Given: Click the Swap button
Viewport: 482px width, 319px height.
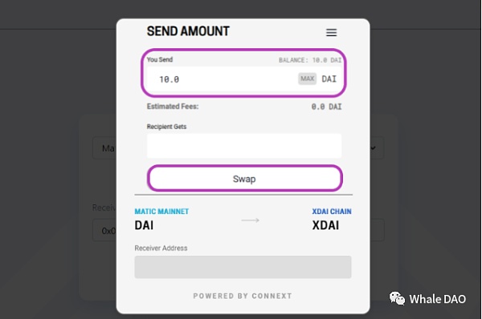Looking at the screenshot, I should tap(245, 179).
